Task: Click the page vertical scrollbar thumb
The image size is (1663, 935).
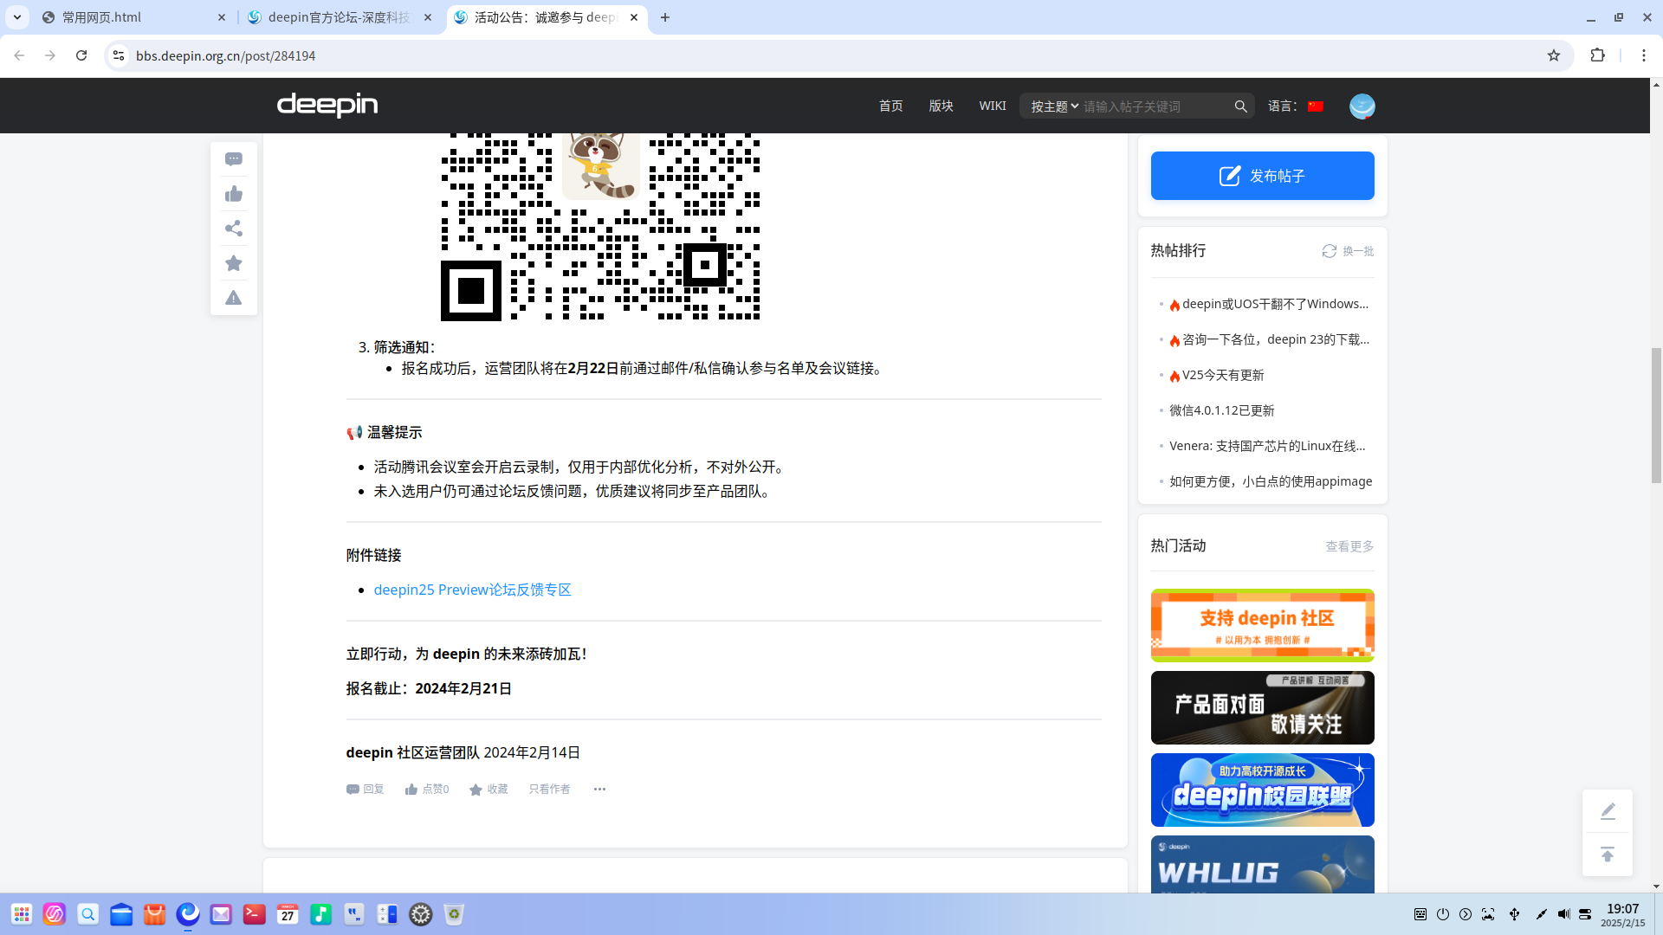Action: point(1656,415)
